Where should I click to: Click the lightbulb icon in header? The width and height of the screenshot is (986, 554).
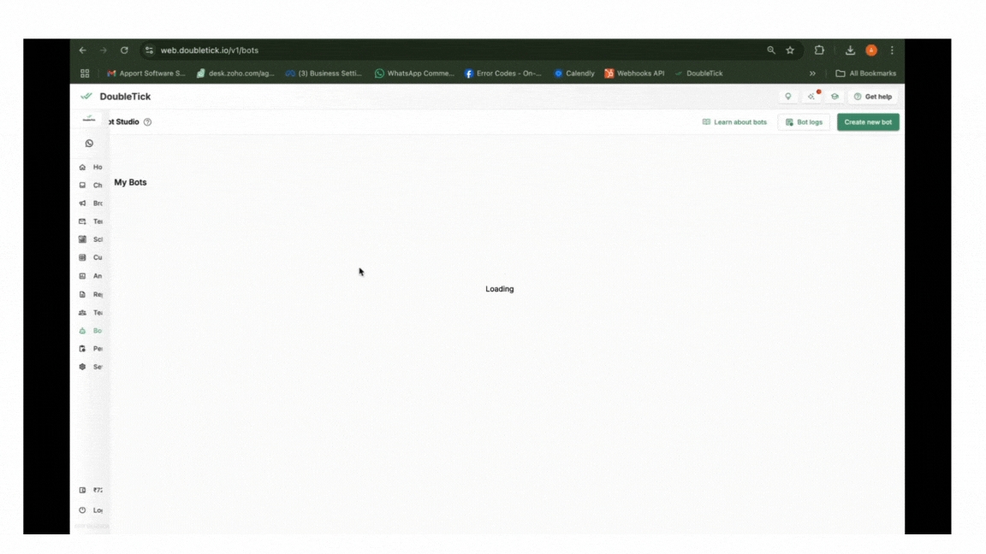click(x=788, y=97)
